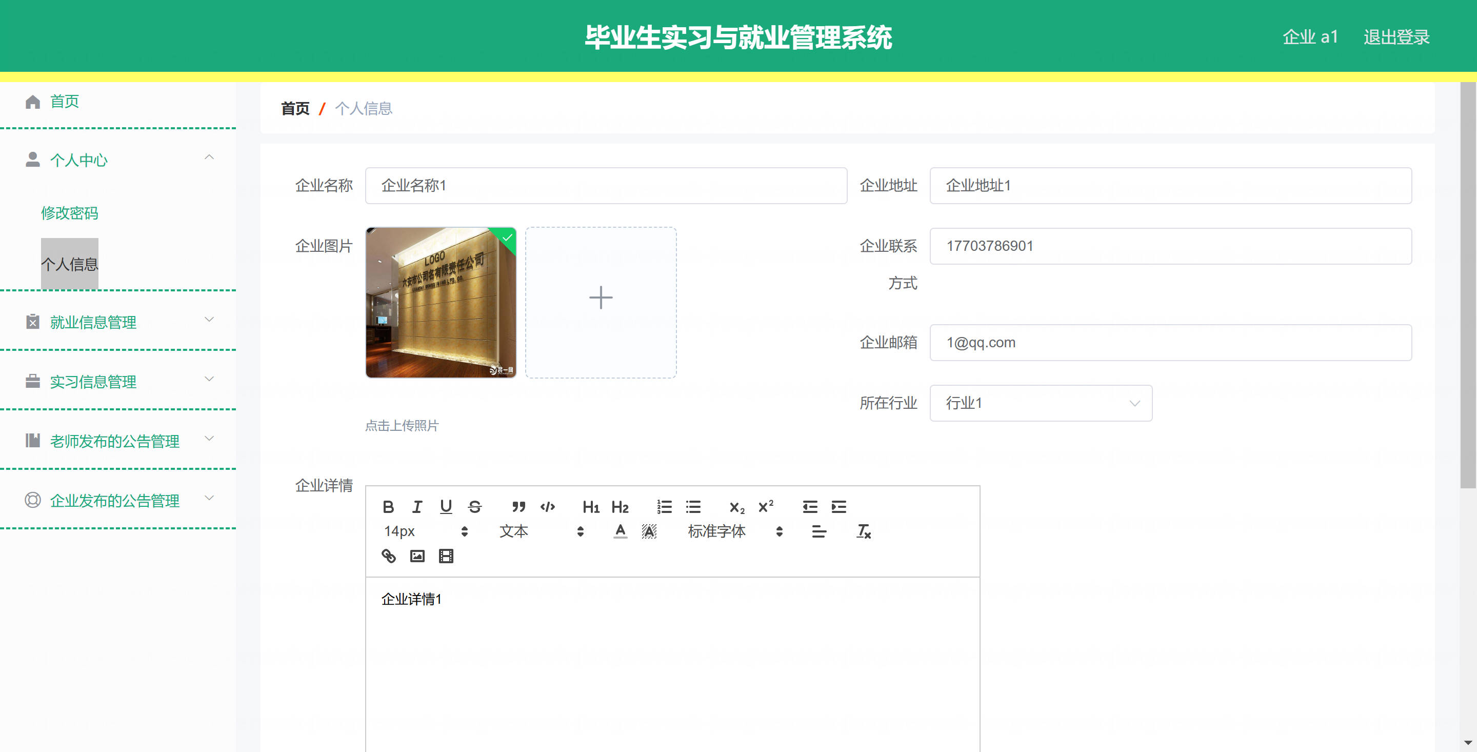The height and width of the screenshot is (752, 1477).
Task: Insert a video using film icon
Action: pos(446,556)
